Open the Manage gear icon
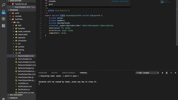This screenshot has width=178, height=100. [4, 99]
